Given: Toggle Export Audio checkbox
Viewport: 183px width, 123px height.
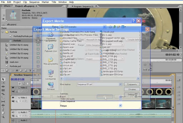Looking at the screenshot, I should click(x=86, y=54).
